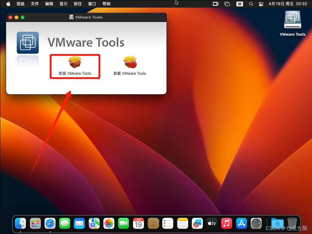Click the disk proxy icon in the window title
Viewport: 312px width, 234px height.
coord(71,17)
